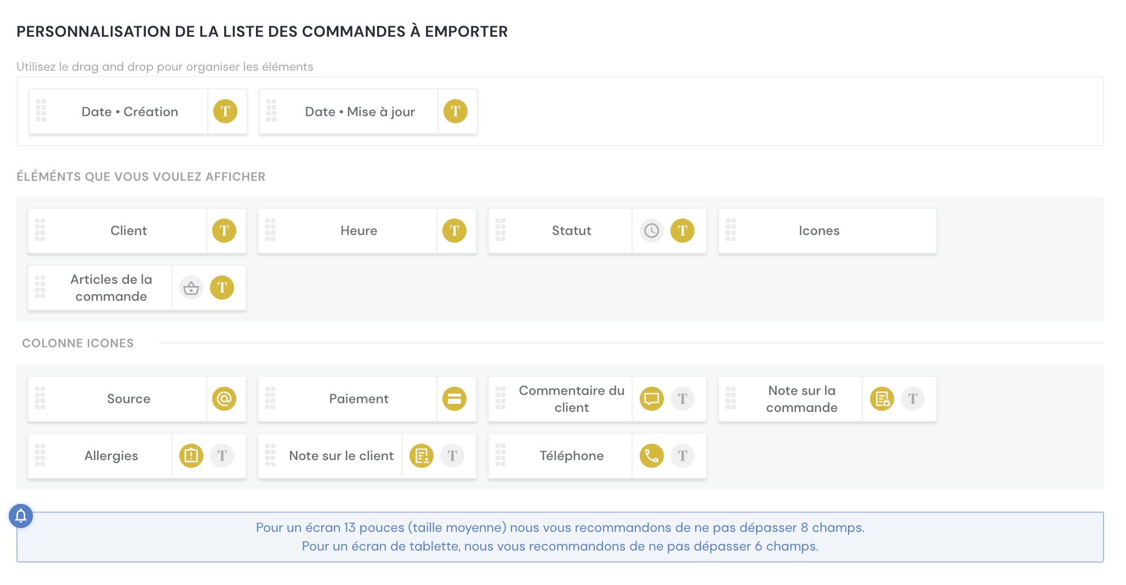
Task: Toggle the T text indicator on Heure
Action: click(x=453, y=231)
